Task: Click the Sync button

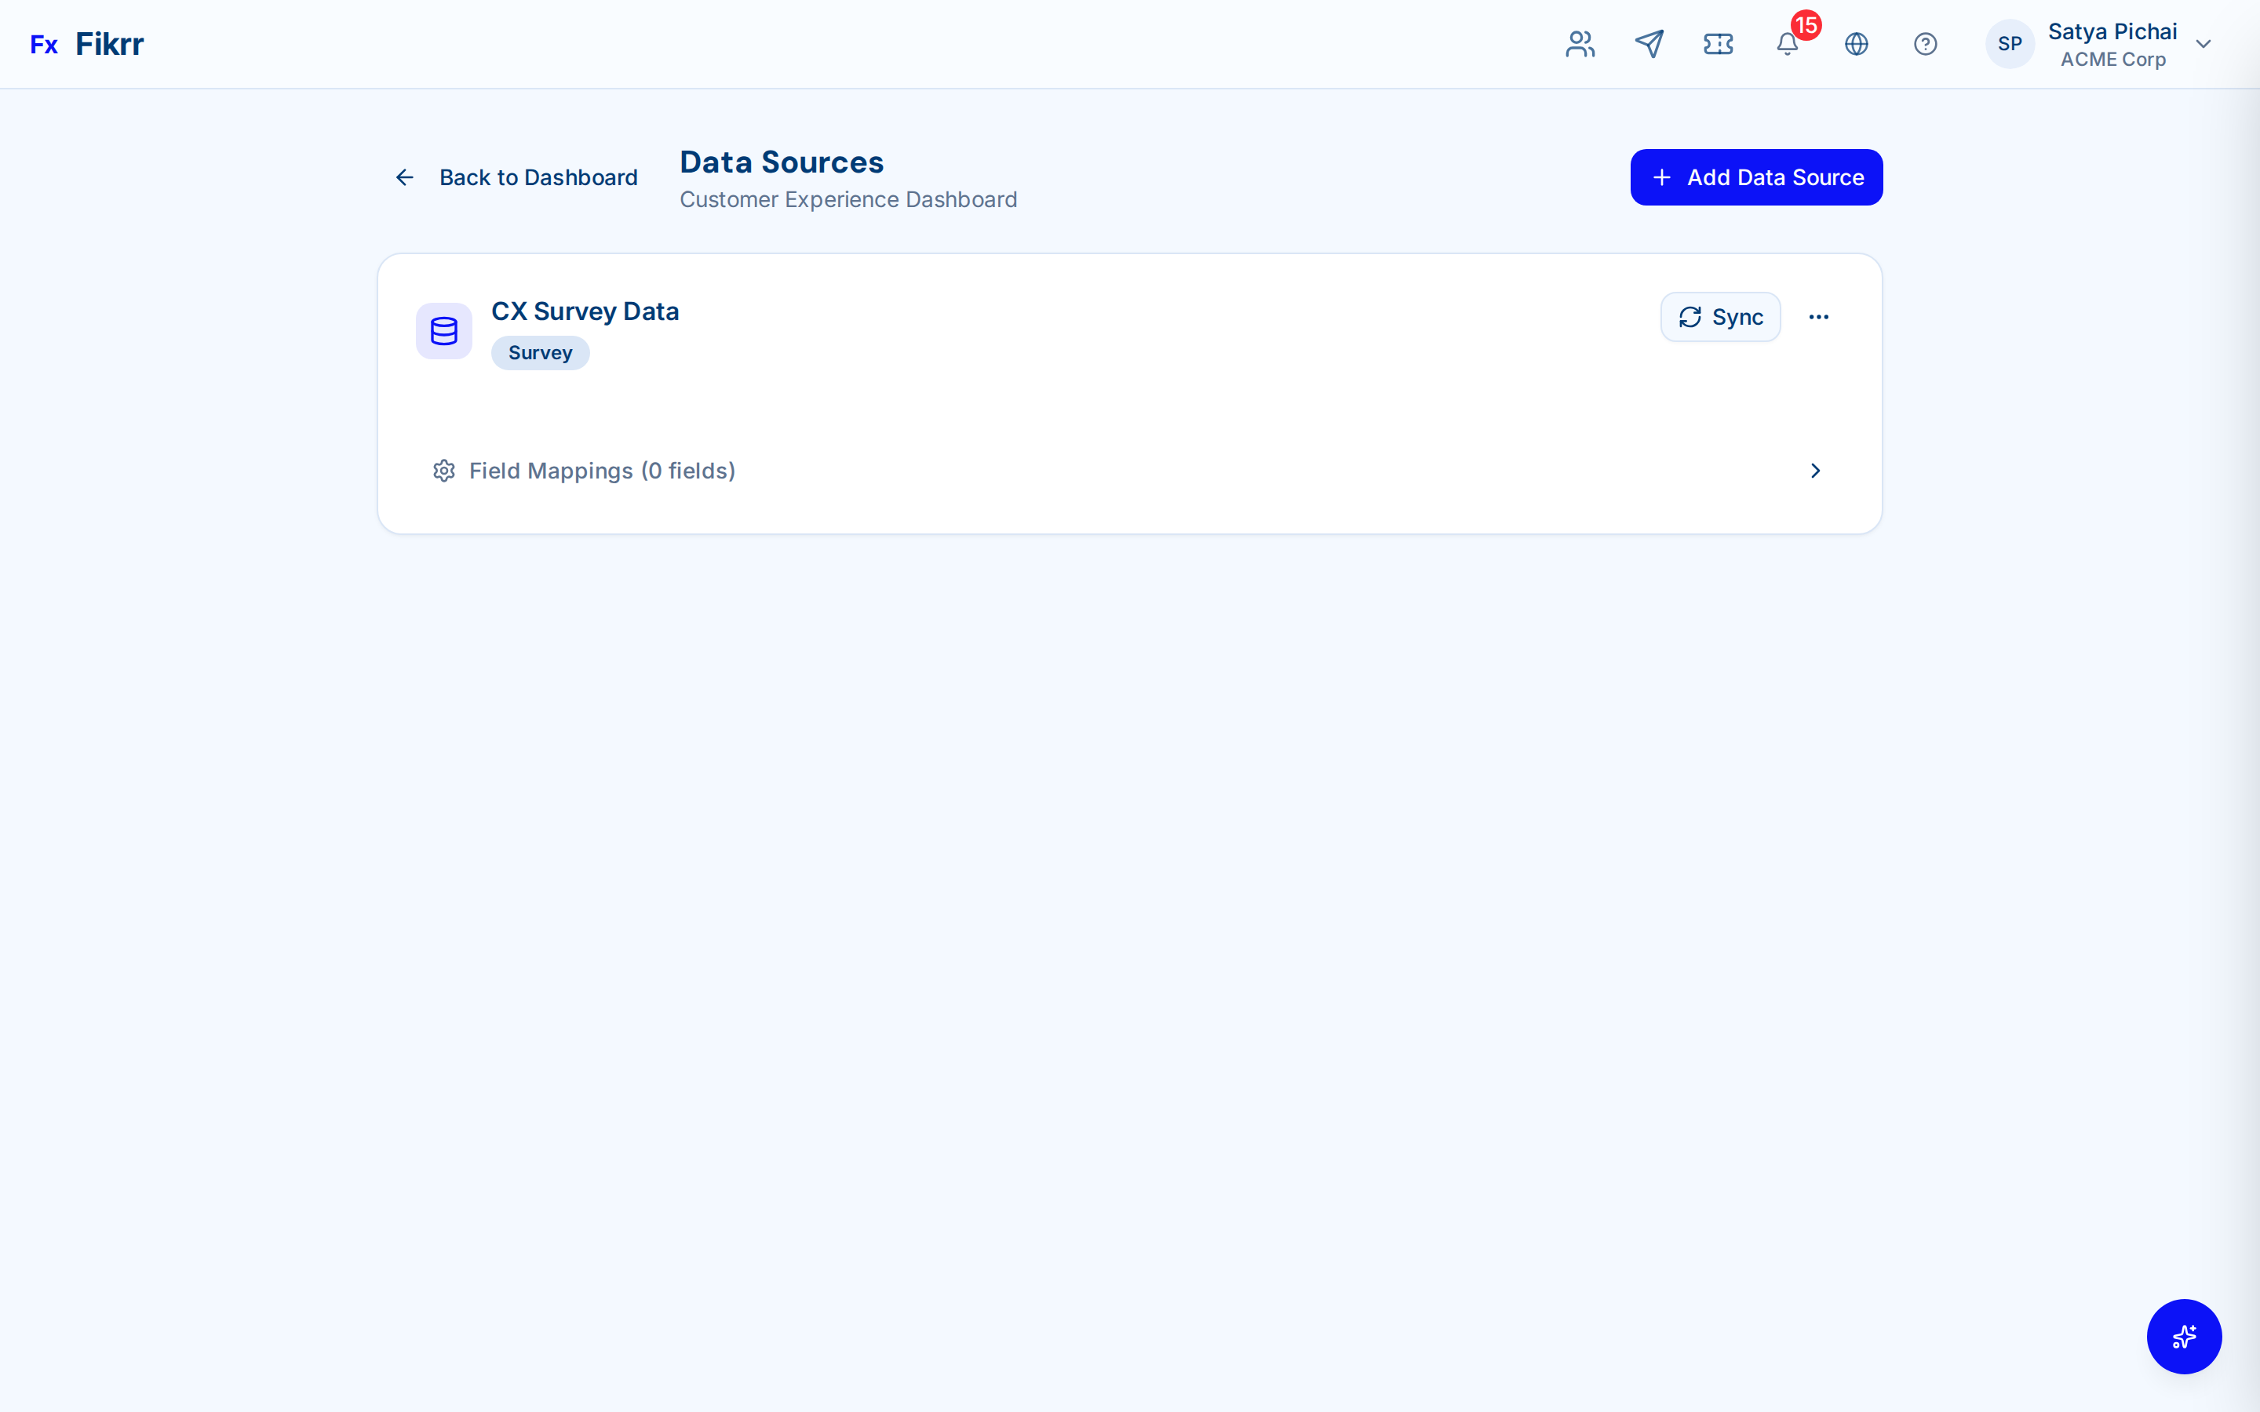Action: coord(1720,317)
